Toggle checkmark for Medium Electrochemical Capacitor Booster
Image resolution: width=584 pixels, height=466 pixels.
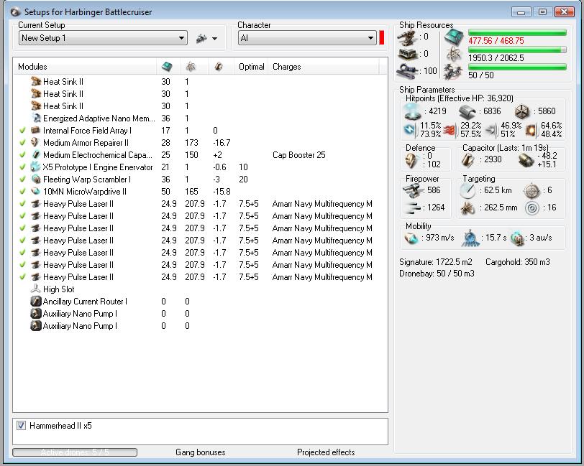click(23, 155)
